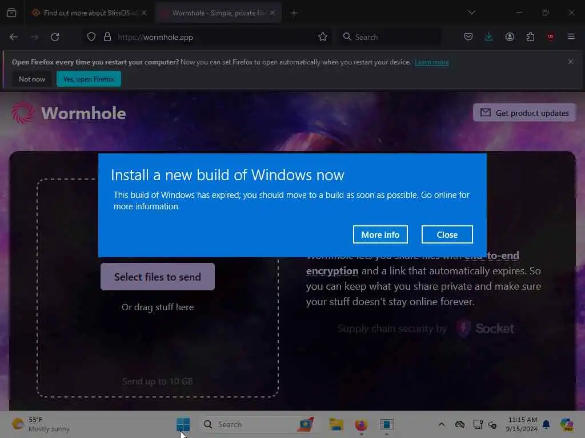Open the Copilot preview icon
This screenshot has width=585, height=438.
[567, 424]
